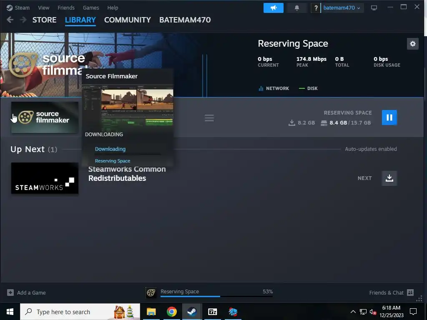Viewport: 427px width, 320px height.
Task: Open 7-Zip from the taskbar
Action: tap(212, 312)
